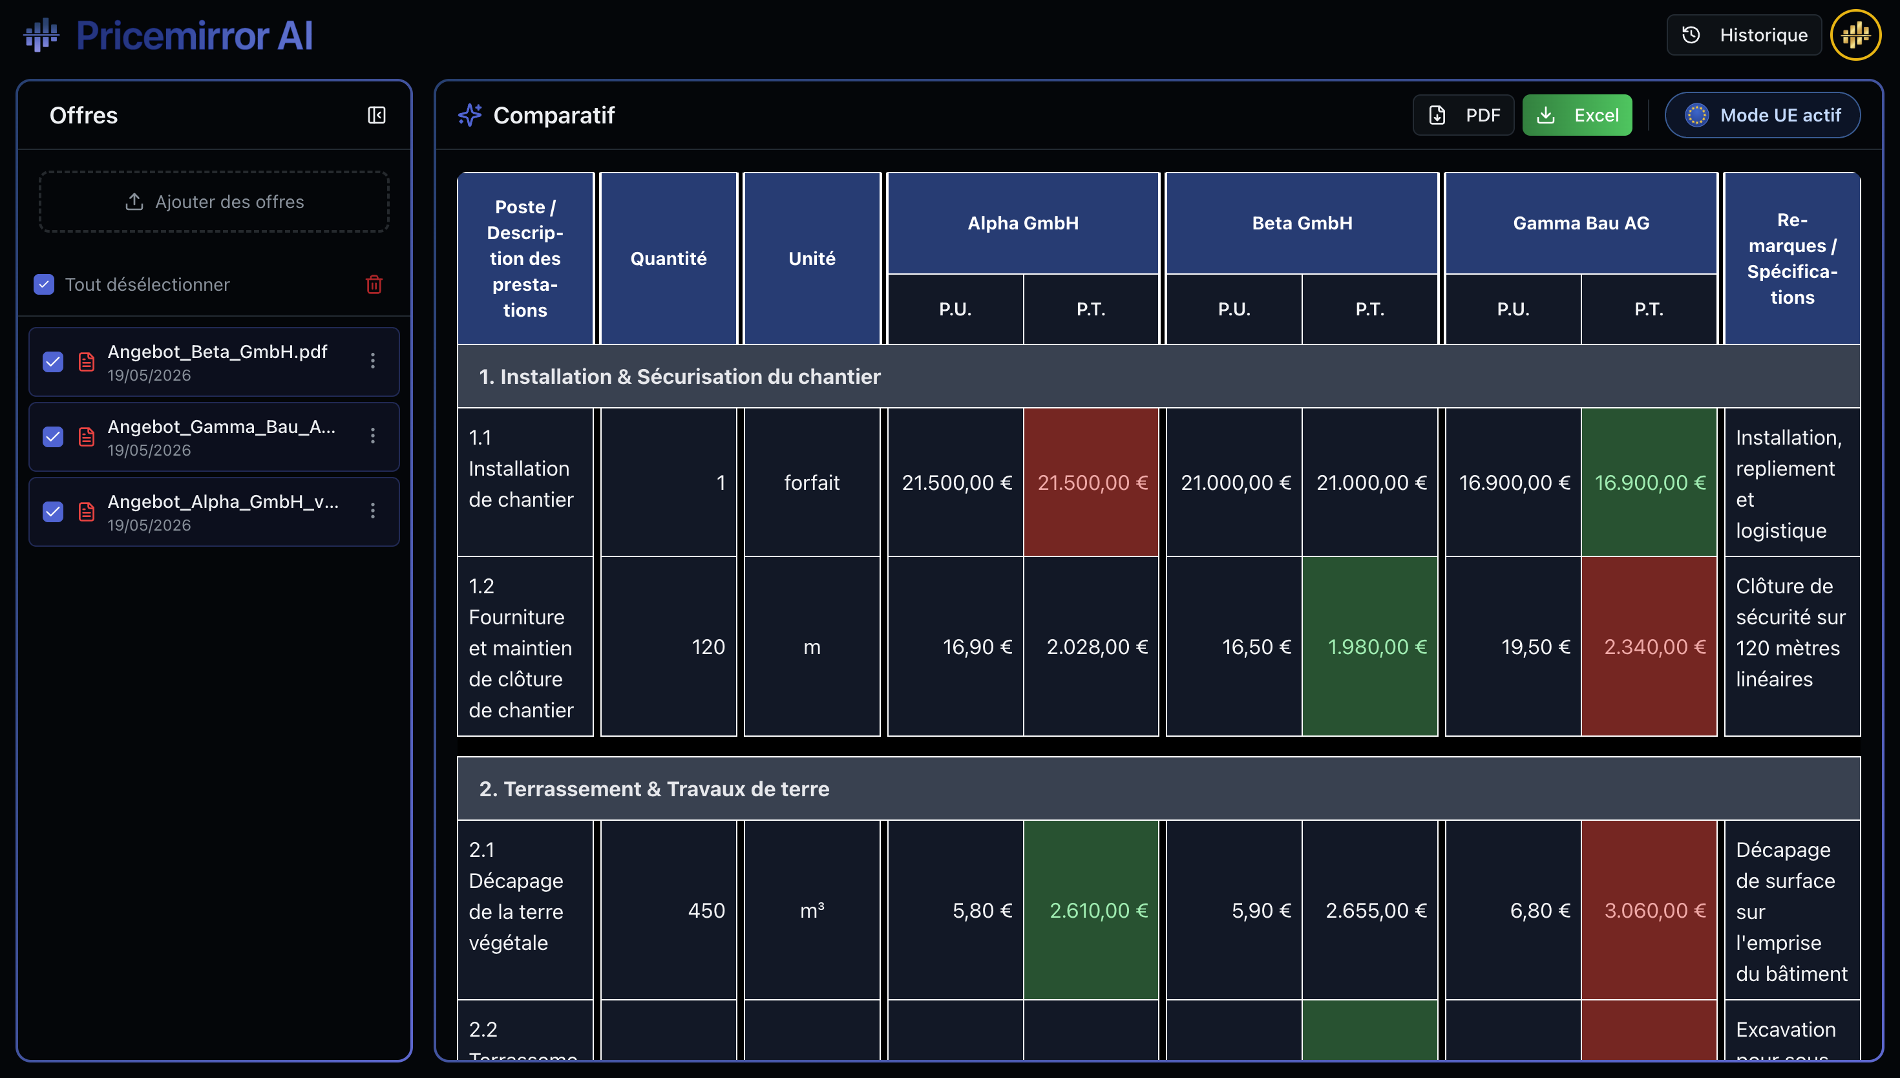Image resolution: width=1900 pixels, height=1078 pixels.
Task: Click the Alpha GmbH column header
Action: pos(1023,223)
